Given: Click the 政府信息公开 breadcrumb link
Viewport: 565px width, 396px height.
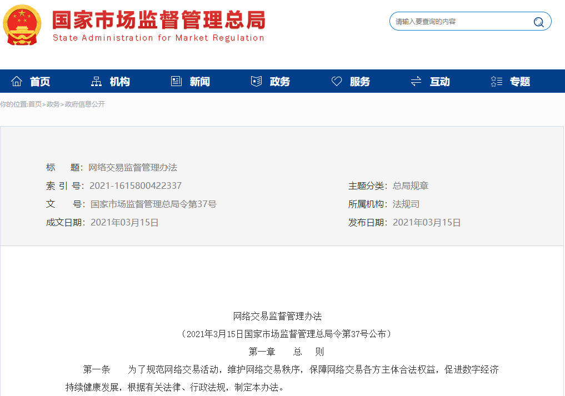Looking at the screenshot, I should (x=85, y=104).
